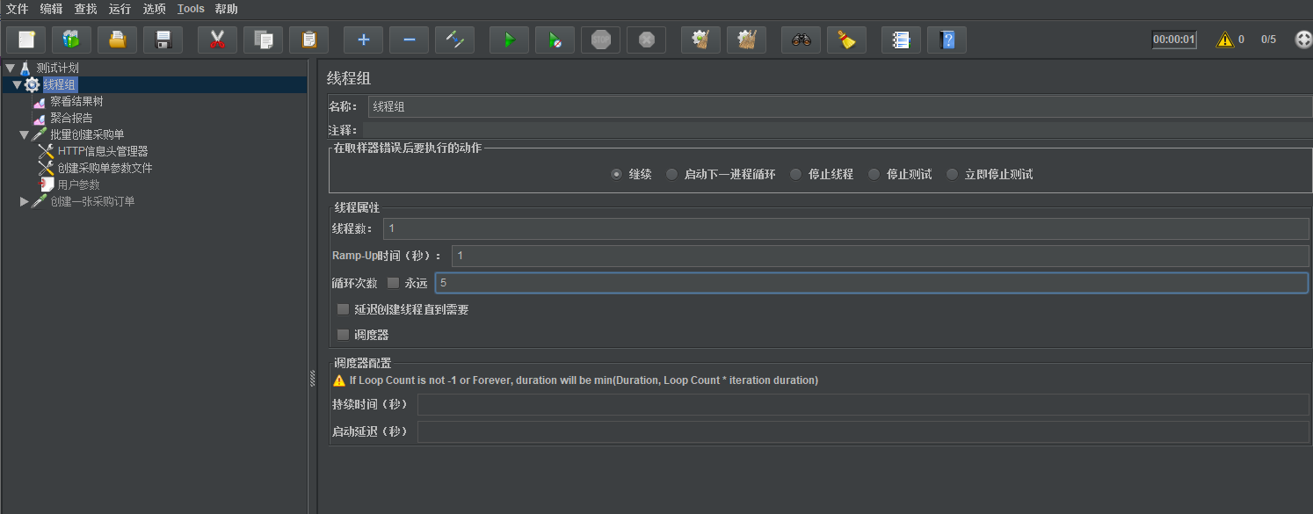This screenshot has width=1313, height=514.
Task: Select 创建一张采购订单 tree item
Action: (x=92, y=201)
